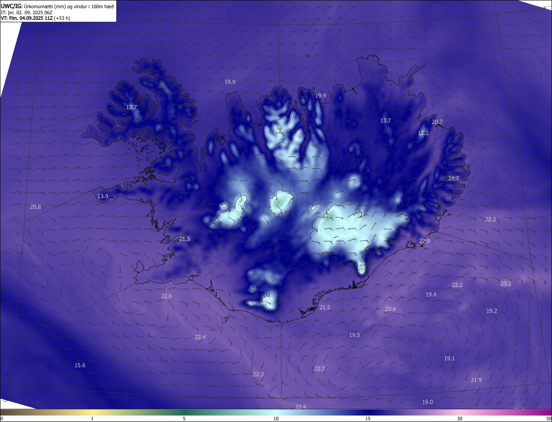552x422 pixels.
Task: Click the 23.2 value on the map
Action: pos(506,284)
